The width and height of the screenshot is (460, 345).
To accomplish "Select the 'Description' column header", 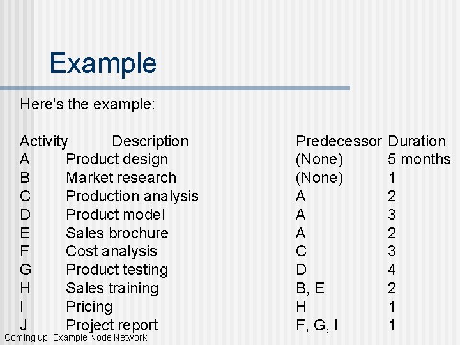I will tap(150, 141).
